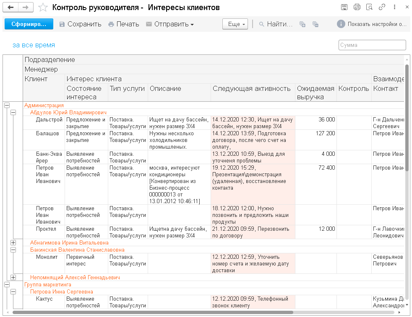This screenshot has width=412, height=317.
Task: Click the 21.12.2020 09:59 Перезвонить activity cell
Action: pyautogui.click(x=253, y=232)
